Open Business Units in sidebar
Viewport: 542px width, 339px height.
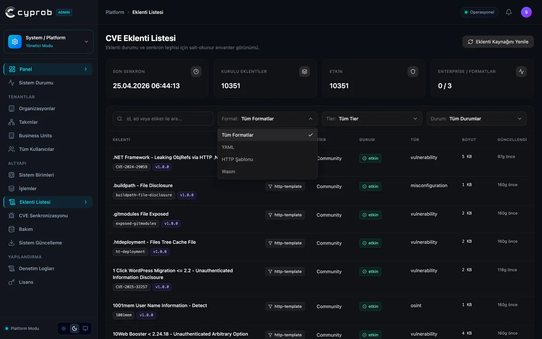[x=48, y=136]
